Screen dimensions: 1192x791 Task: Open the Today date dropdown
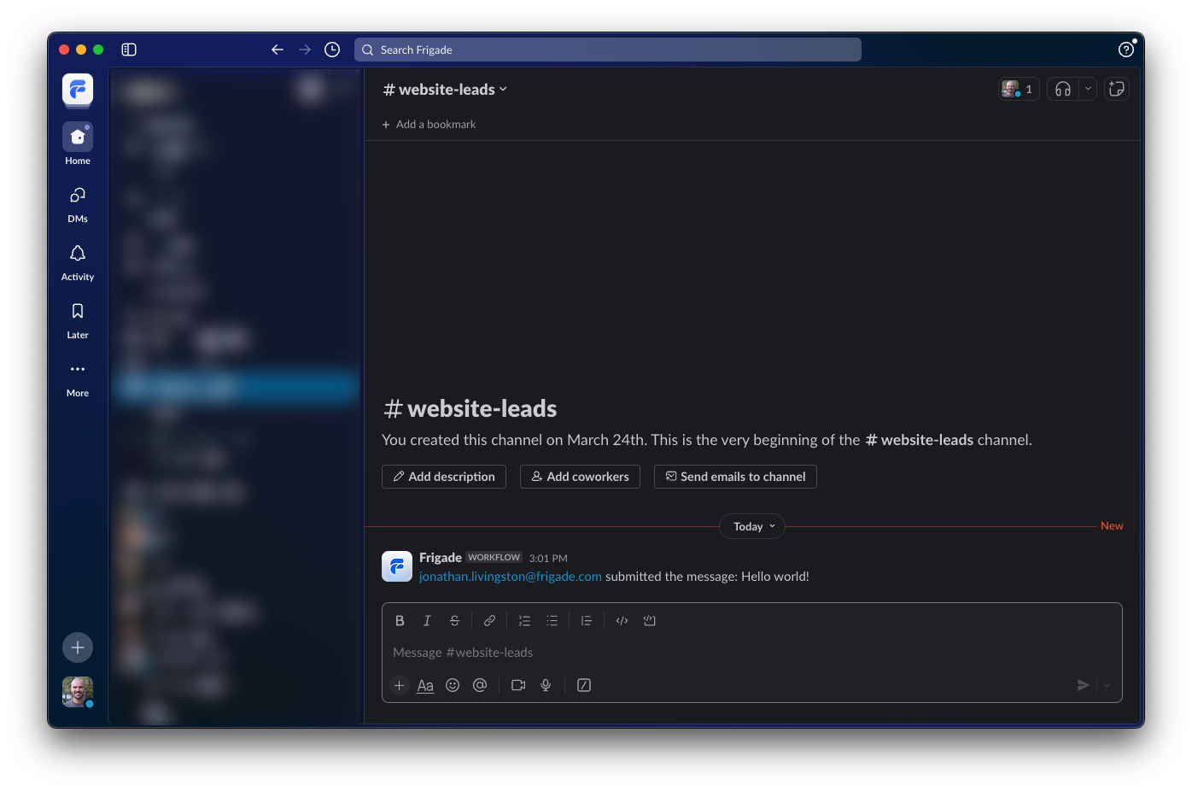coord(753,527)
